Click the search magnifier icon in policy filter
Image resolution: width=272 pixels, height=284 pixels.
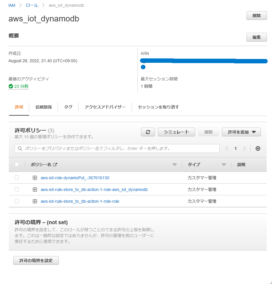click(20, 148)
